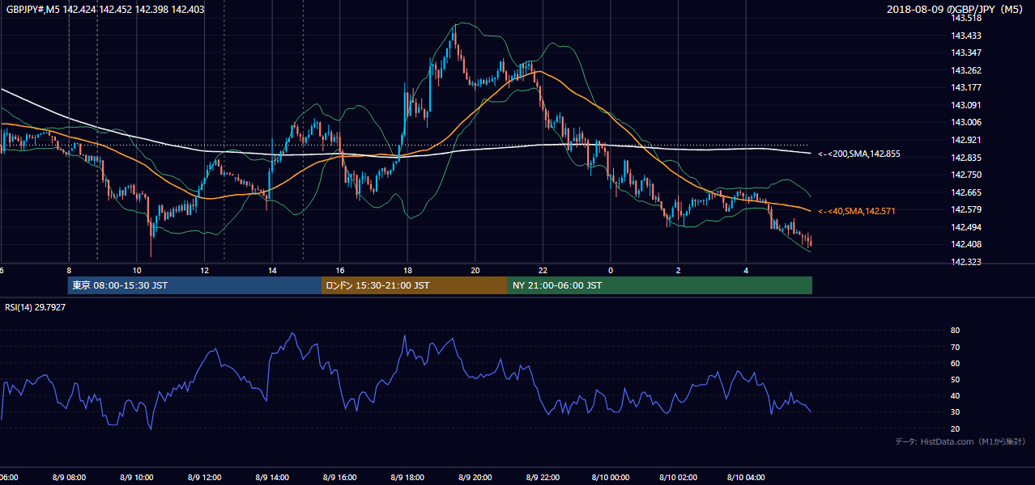
Task: Click price level 142.323 on the axis
Action: (966, 263)
